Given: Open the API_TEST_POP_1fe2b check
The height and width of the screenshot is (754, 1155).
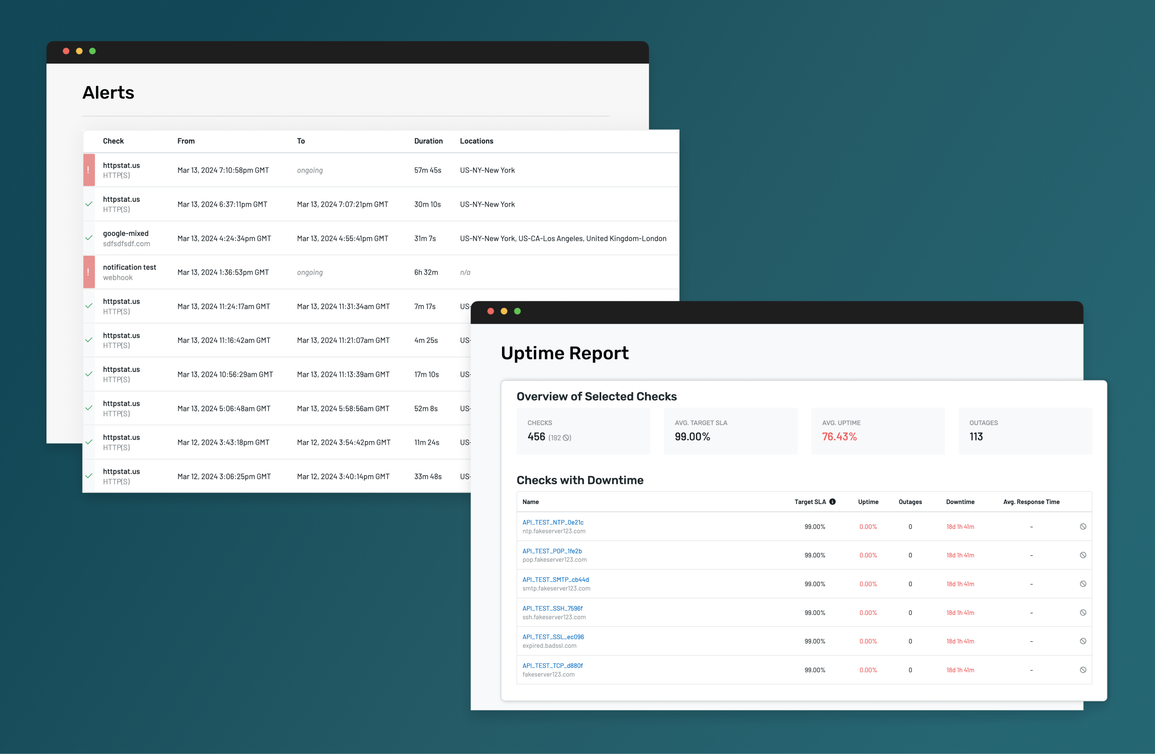Looking at the screenshot, I should point(552,551).
